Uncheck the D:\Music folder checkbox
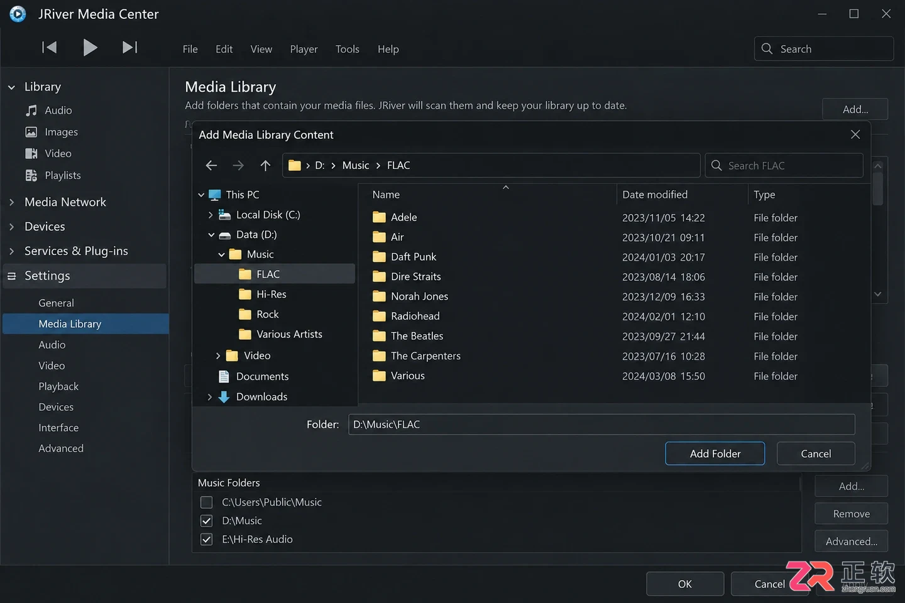The image size is (905, 603). point(206,521)
